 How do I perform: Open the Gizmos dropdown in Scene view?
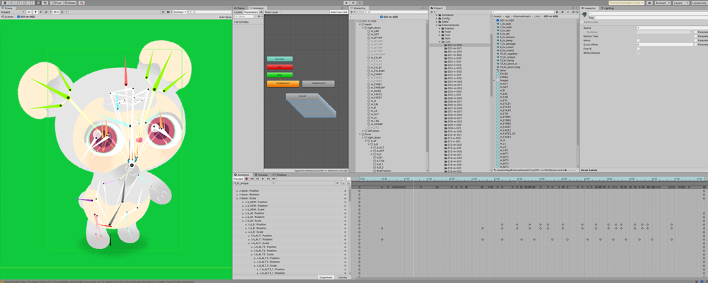coord(179,12)
